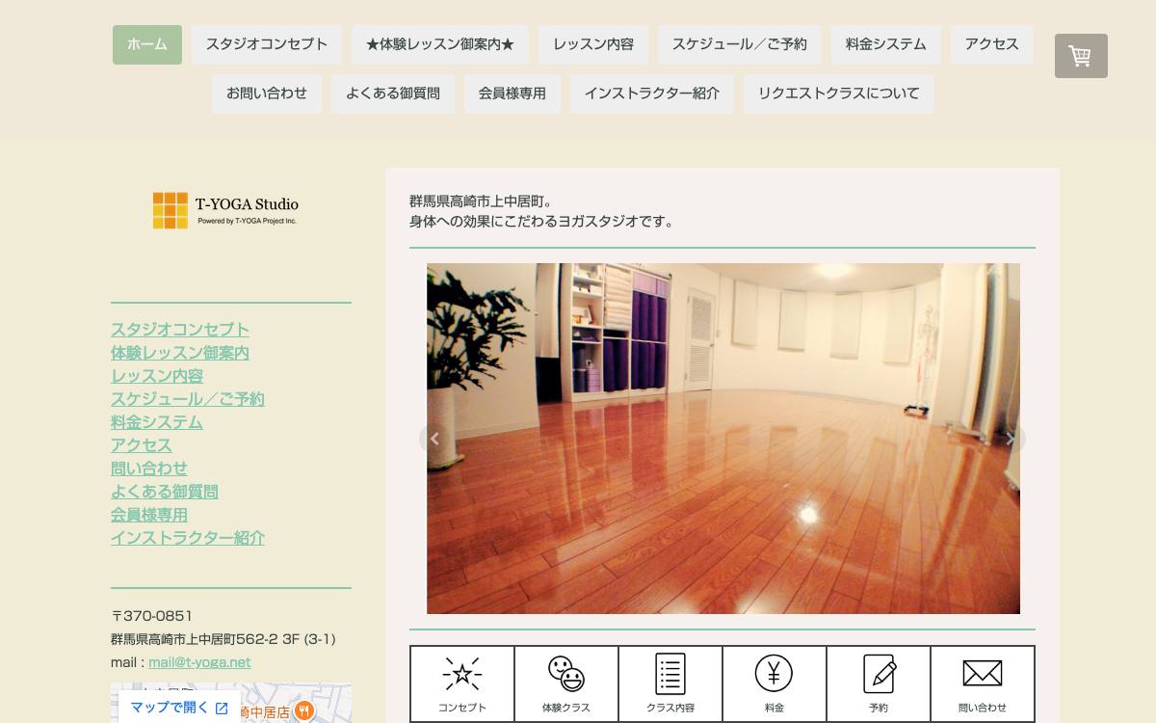This screenshot has width=1156, height=723.
Task: Open sidebar インストラクター紹介 link
Action: point(188,538)
